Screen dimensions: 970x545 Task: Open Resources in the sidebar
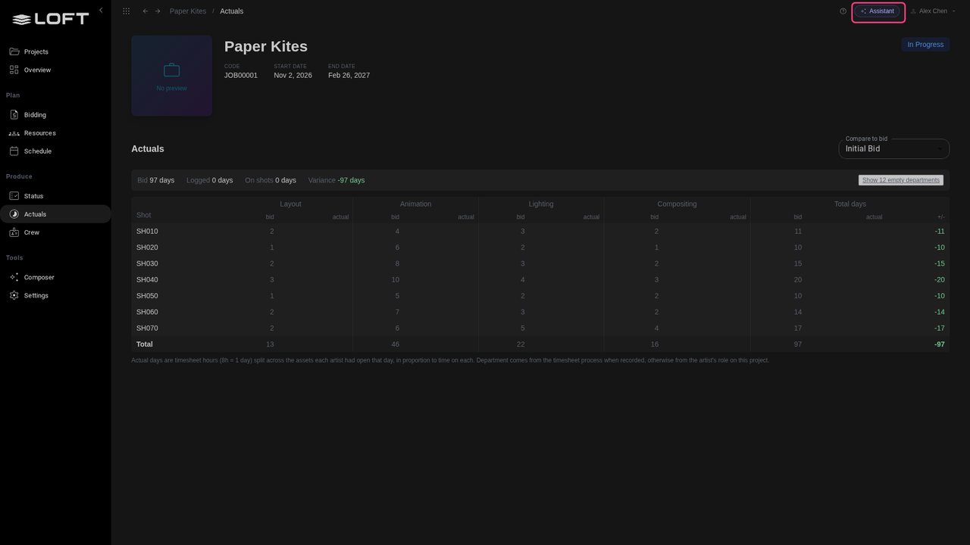coord(55,133)
